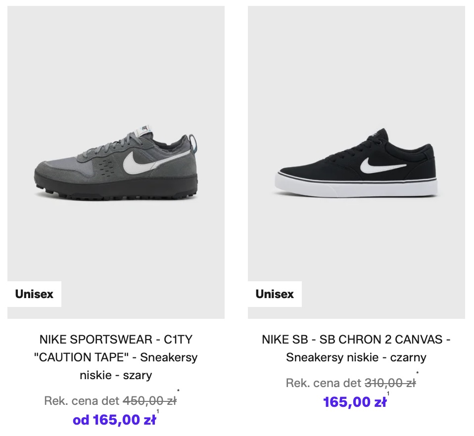Open the NIKE SPORTSWEAR C1TY "CAUTION TAPE" title link
Viewport: 474px width, 436px height.
tap(116, 357)
